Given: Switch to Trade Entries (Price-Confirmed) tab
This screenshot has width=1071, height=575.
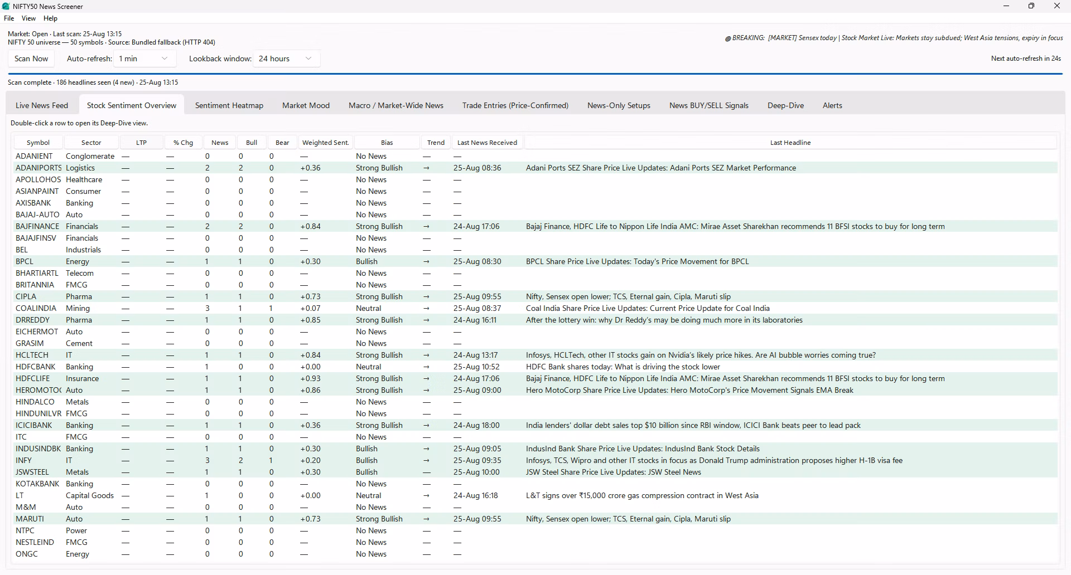Looking at the screenshot, I should click(x=515, y=105).
